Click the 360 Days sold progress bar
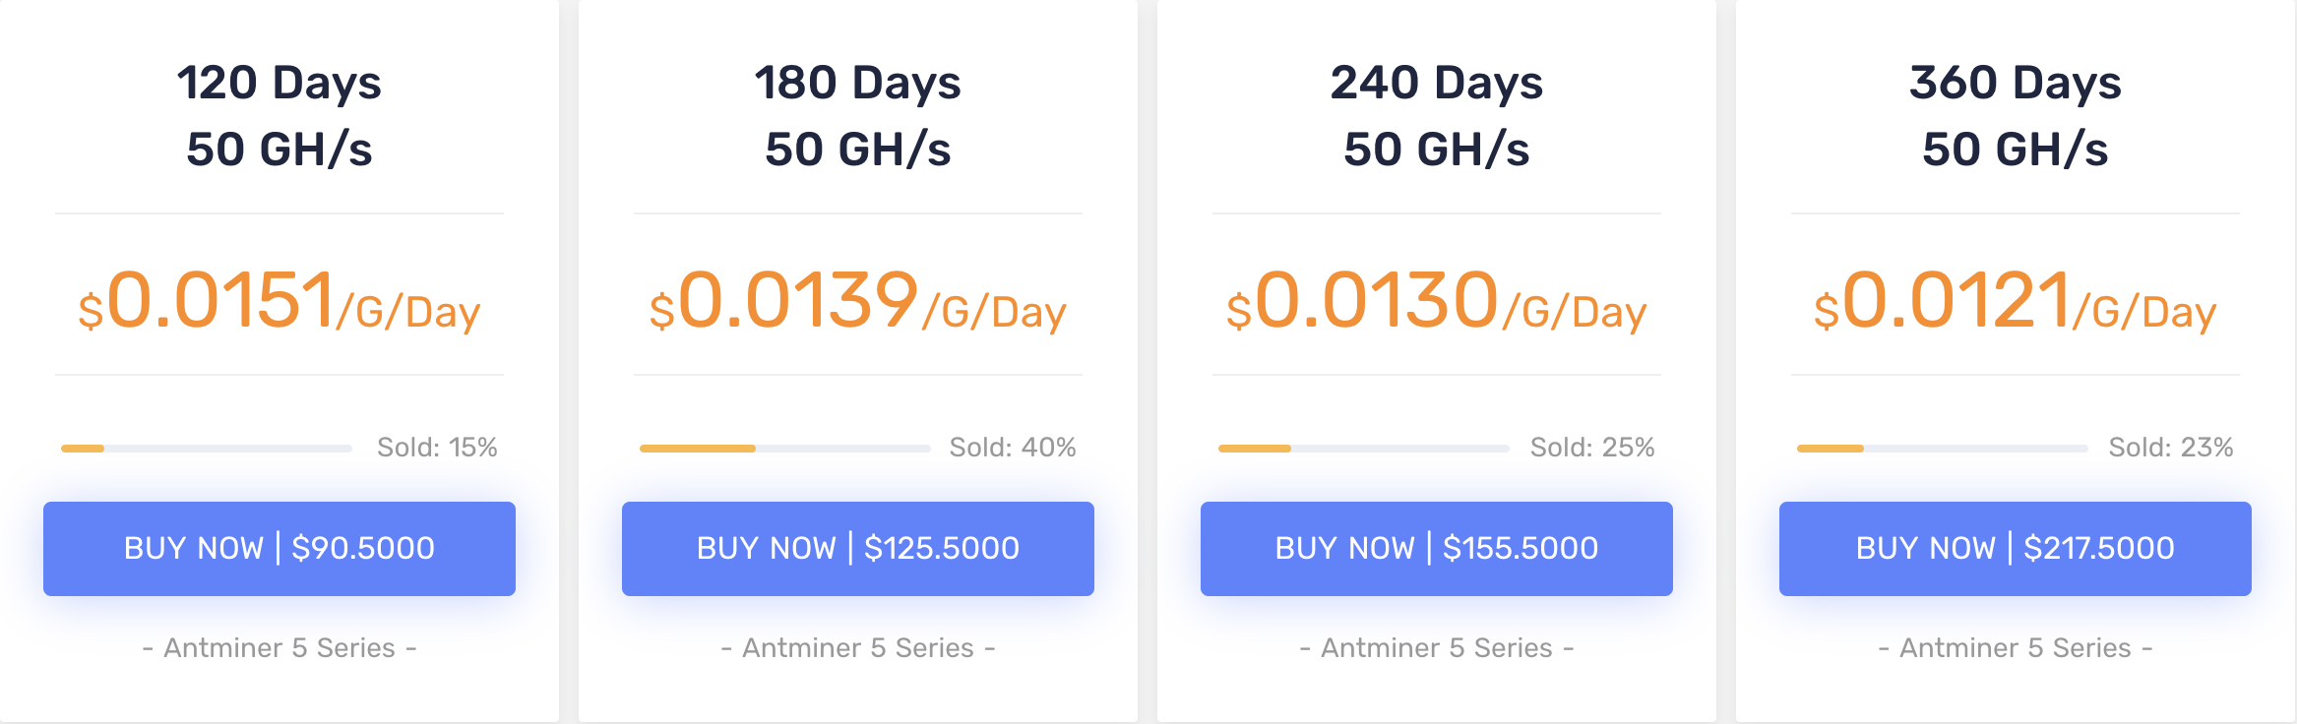Screen dimensions: 2297x724 (1943, 449)
